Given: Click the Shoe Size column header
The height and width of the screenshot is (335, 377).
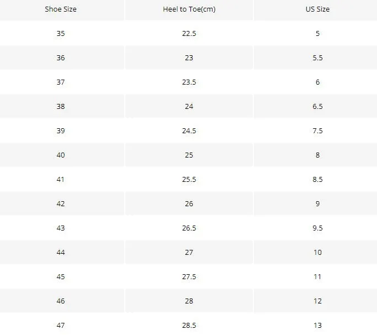Looking at the screenshot, I should pos(61,9).
